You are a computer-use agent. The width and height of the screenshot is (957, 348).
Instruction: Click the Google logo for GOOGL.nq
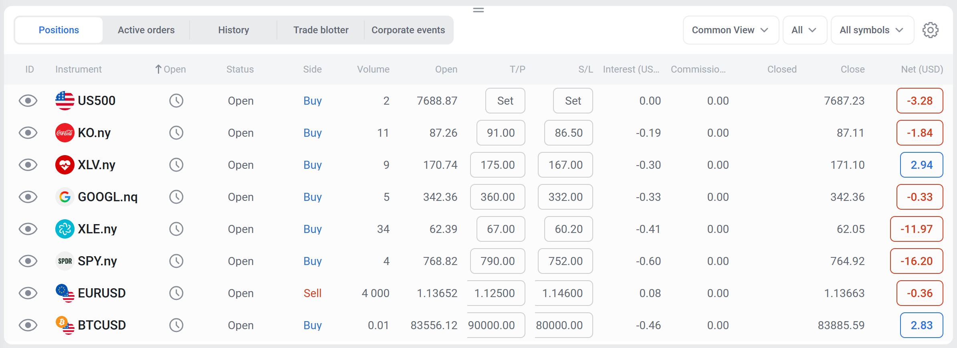click(x=65, y=197)
